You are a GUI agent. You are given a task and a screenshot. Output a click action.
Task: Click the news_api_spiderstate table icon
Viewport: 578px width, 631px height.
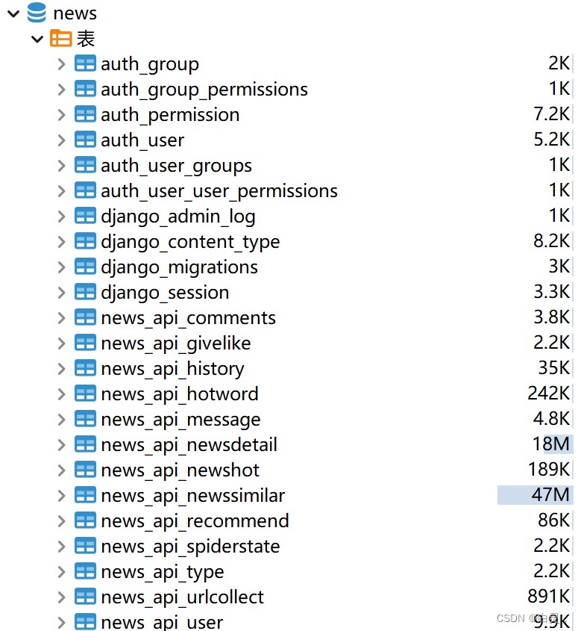[85, 546]
